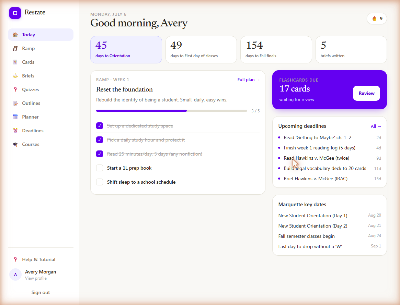Go to Ramp in sidebar
This screenshot has height=305, width=400.
(x=41, y=48)
